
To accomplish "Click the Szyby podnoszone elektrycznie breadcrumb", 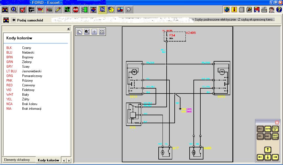I will coord(235,20).
